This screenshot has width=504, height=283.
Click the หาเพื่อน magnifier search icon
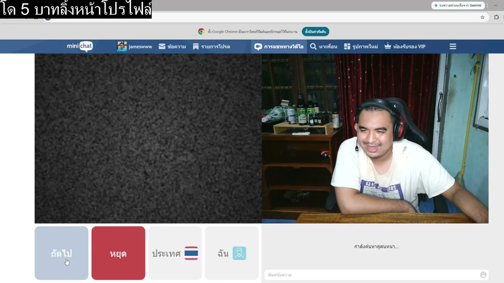coord(313,46)
